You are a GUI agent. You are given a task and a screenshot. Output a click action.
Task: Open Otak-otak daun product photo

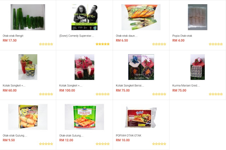[x=141, y=17]
